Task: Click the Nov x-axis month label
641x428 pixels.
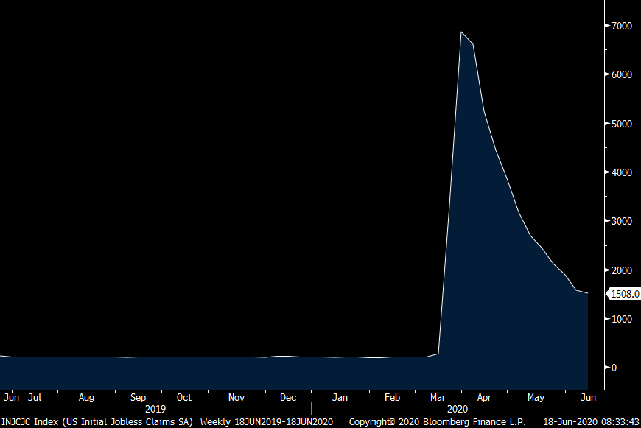Action: pos(237,397)
